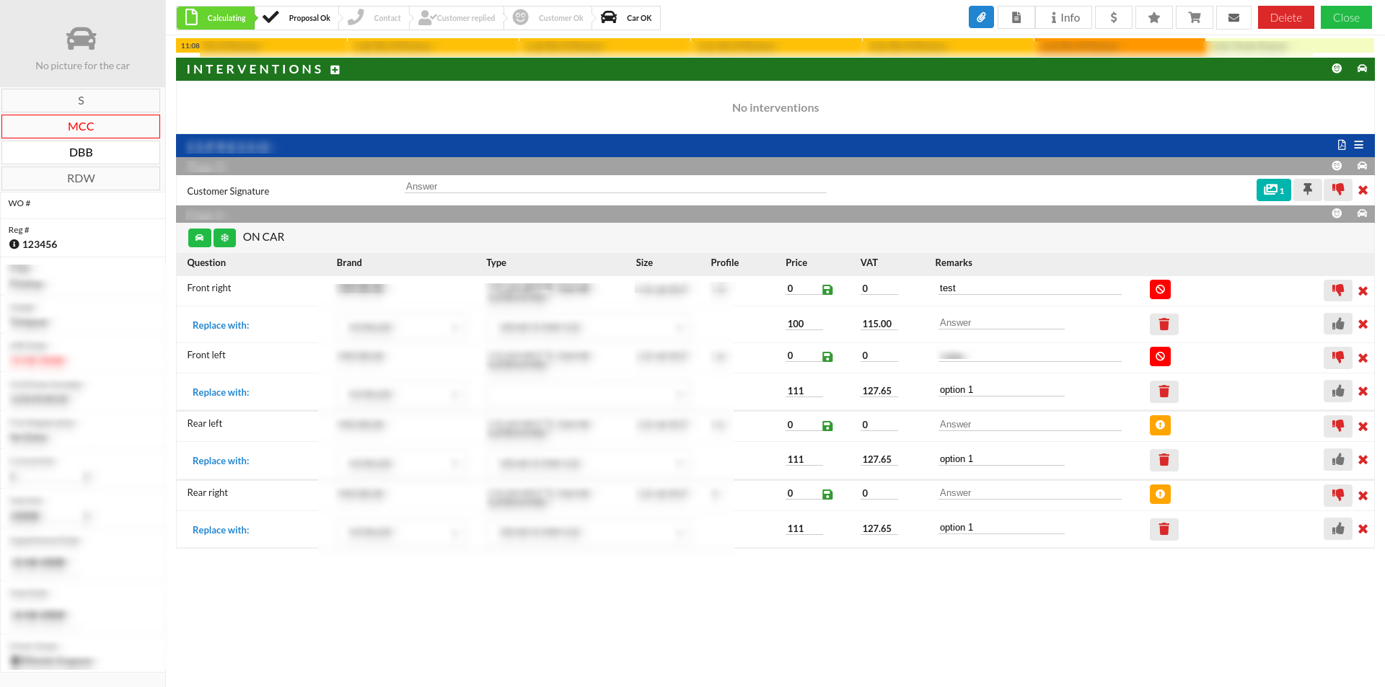Screen dimensions: 1385x687
Task: Click trash icon under Rear left replacement
Action: pos(1164,460)
